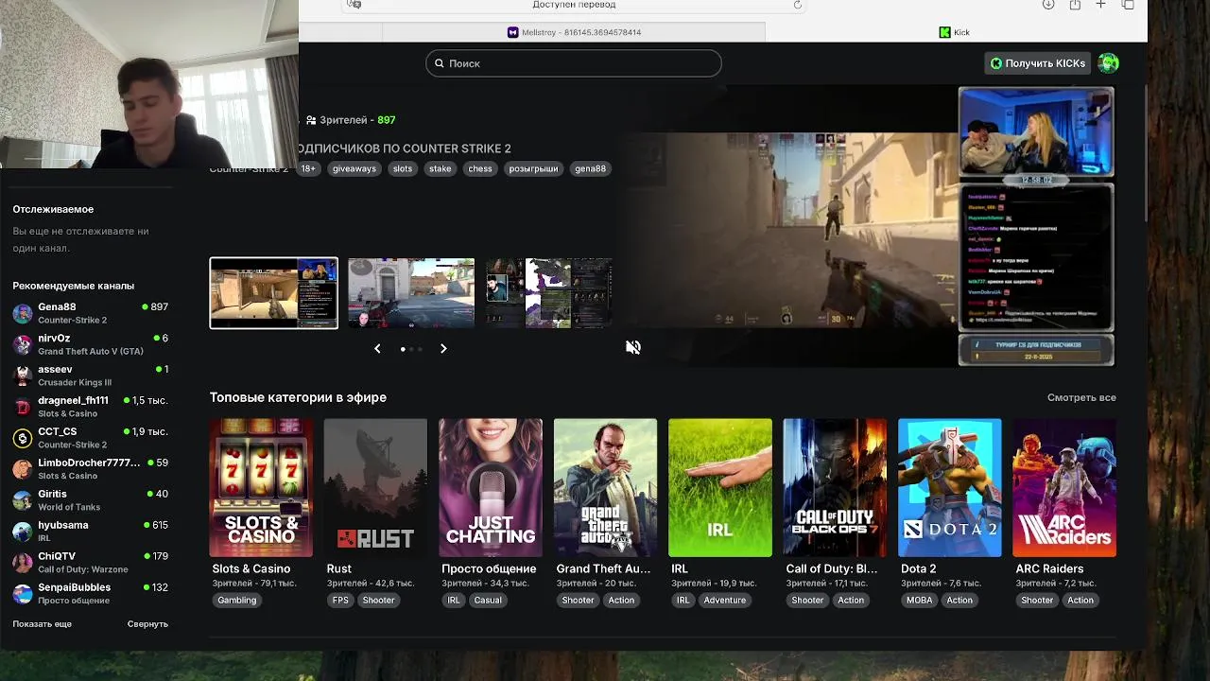The width and height of the screenshot is (1210, 681).
Task: Open the Grand Theft Auto category cover
Action: coord(605,488)
